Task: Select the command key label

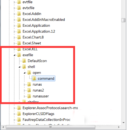Action: click(x=46, y=79)
